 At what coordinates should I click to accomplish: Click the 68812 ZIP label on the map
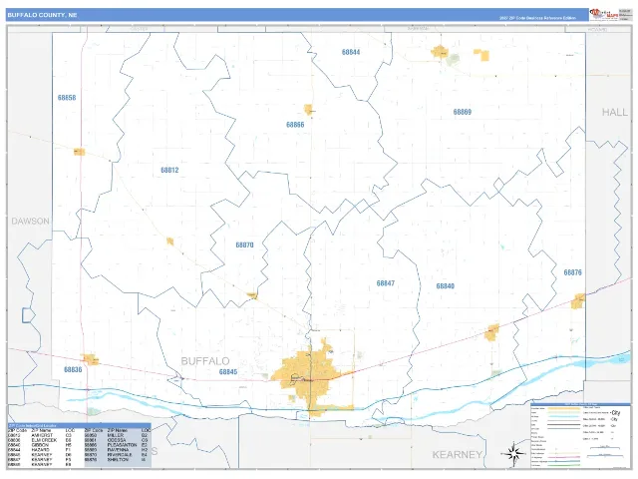click(x=169, y=171)
